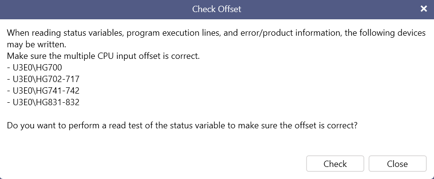Screen dimensions: 434x179
Task: Click the X icon in the title bar
Action: 423,9
